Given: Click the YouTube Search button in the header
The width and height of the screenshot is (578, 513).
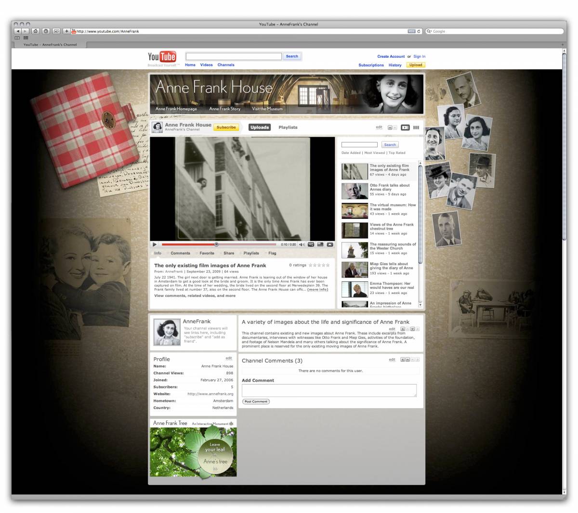Looking at the screenshot, I should click(x=292, y=56).
